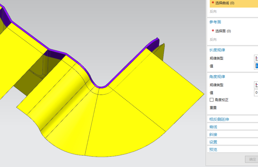
Task: Collapse the 角度规律 section header
Action: pos(217,76)
